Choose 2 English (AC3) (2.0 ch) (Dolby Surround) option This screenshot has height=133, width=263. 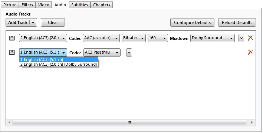point(59,64)
